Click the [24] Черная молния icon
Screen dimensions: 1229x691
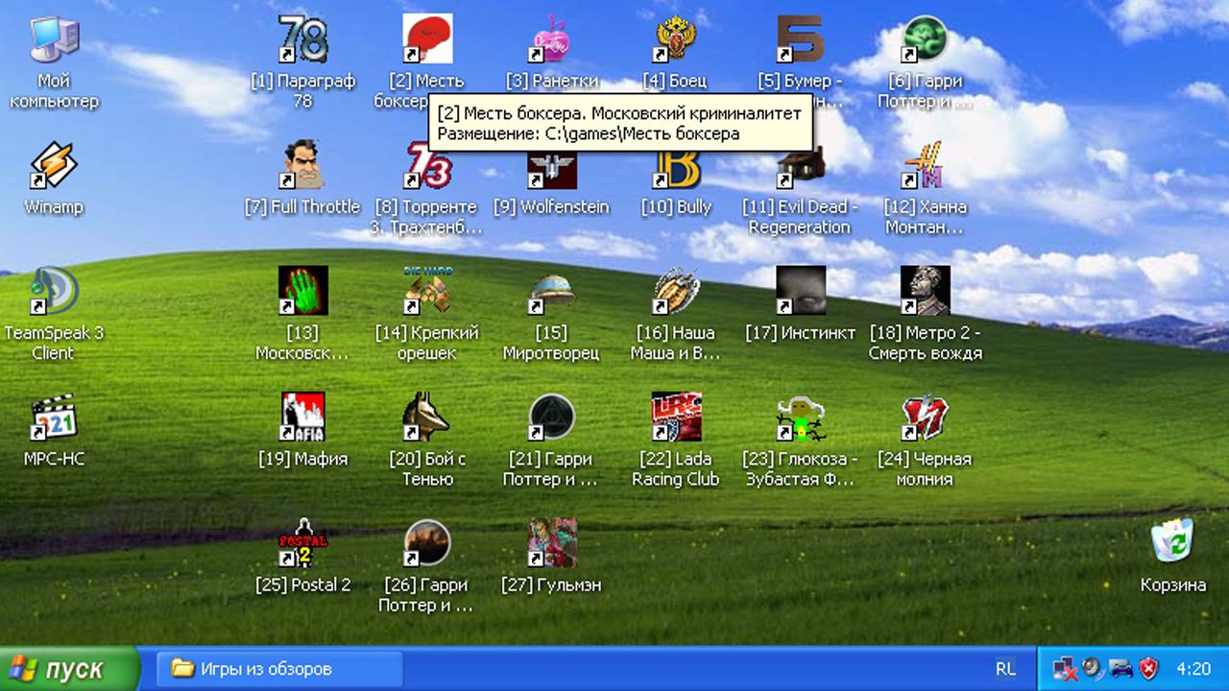[x=925, y=417]
